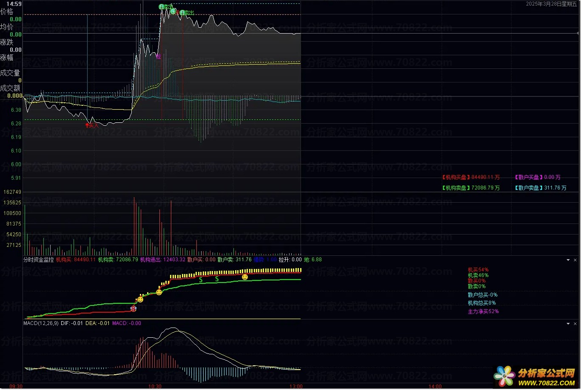This screenshot has height=390, width=582.
Task: Click the MACD(12,26,9) indicator label
Action: tap(41, 323)
